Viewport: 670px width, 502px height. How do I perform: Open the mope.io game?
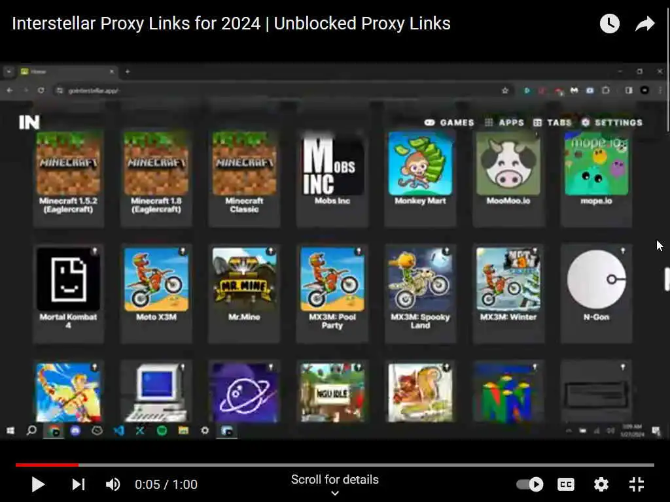pos(597,178)
